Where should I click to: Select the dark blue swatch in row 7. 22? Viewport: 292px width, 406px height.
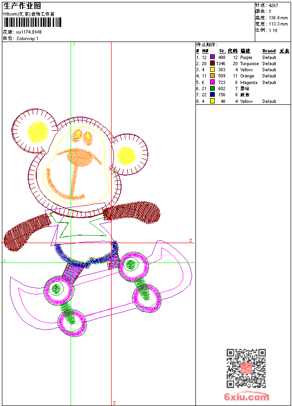tap(212, 94)
